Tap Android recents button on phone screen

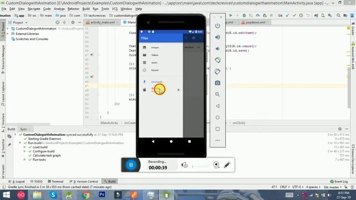[x=189, y=141]
